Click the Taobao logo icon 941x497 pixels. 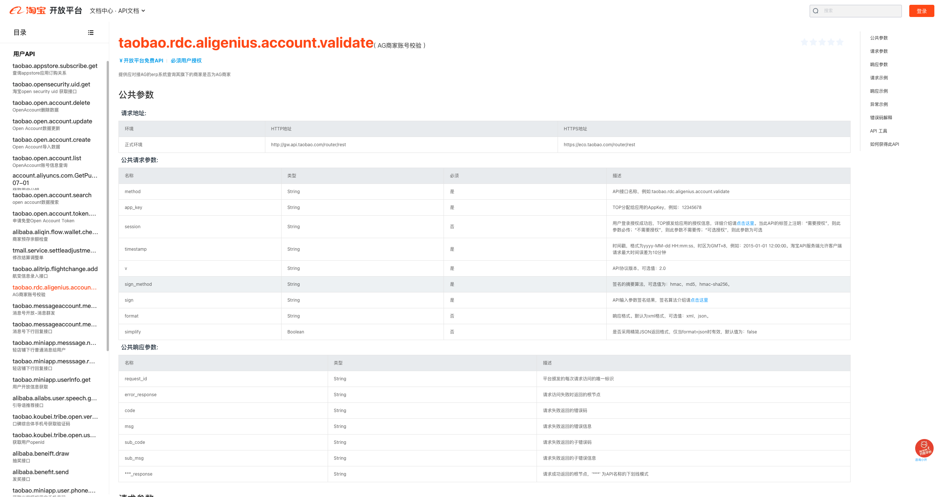[17, 10]
